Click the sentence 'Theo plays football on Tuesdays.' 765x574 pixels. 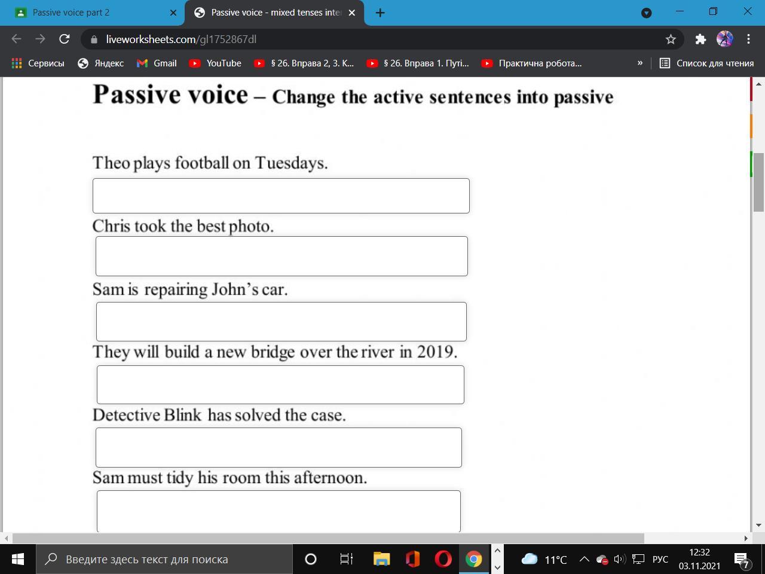[x=210, y=163]
